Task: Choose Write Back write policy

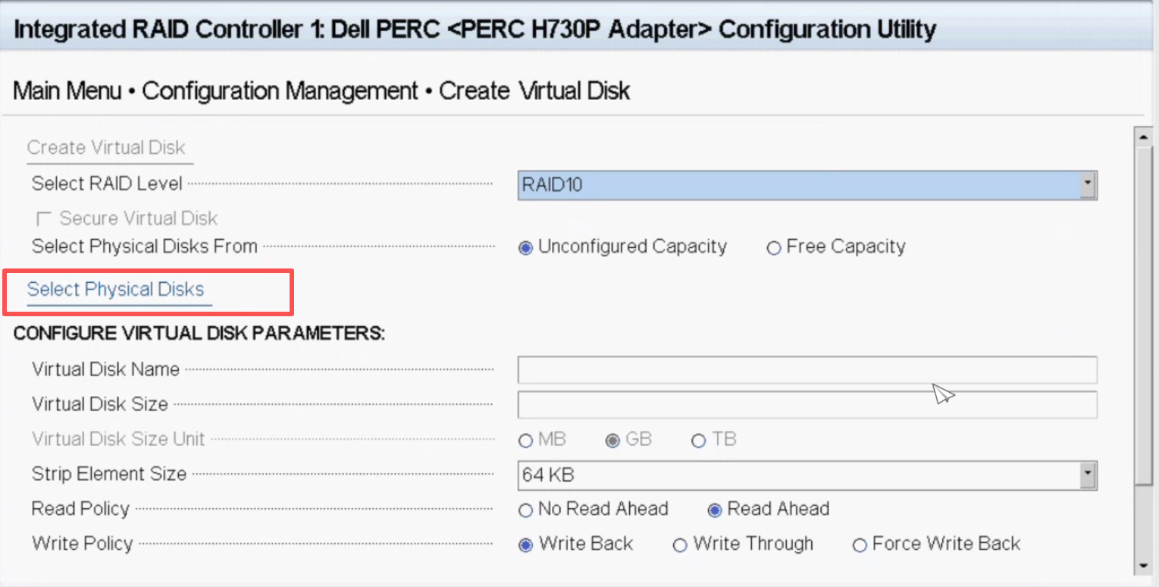Action: (525, 545)
